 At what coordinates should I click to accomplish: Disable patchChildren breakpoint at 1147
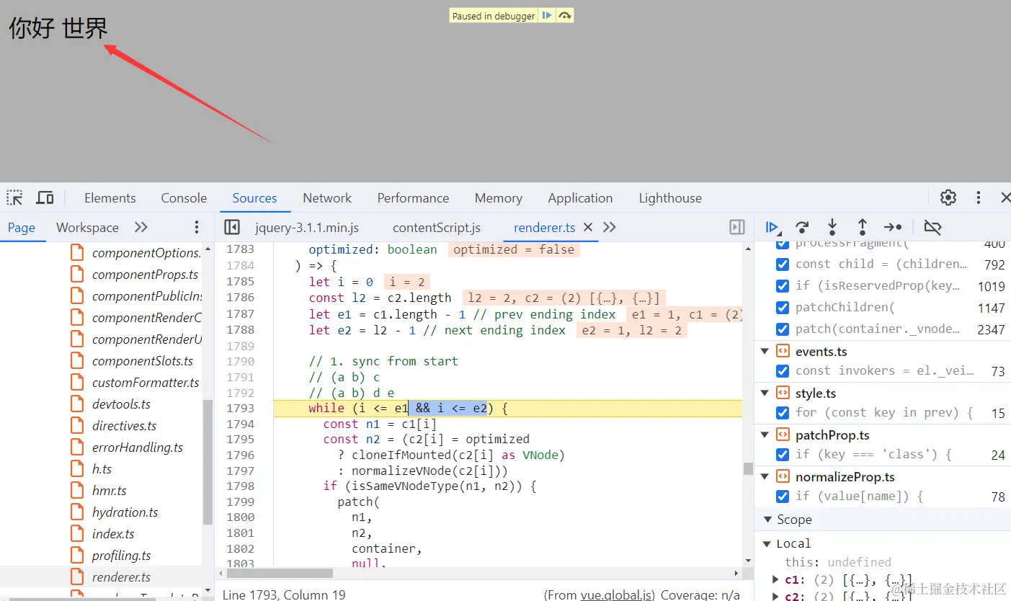click(x=782, y=308)
